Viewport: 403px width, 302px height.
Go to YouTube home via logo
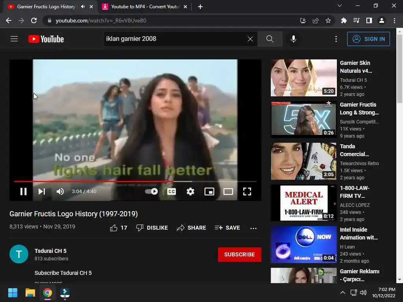point(46,39)
